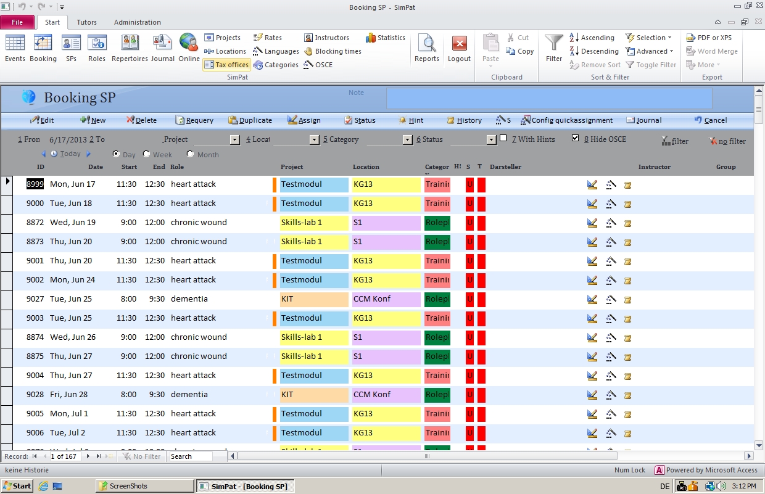
Task: Switch to the Tutors tab
Action: (86, 22)
